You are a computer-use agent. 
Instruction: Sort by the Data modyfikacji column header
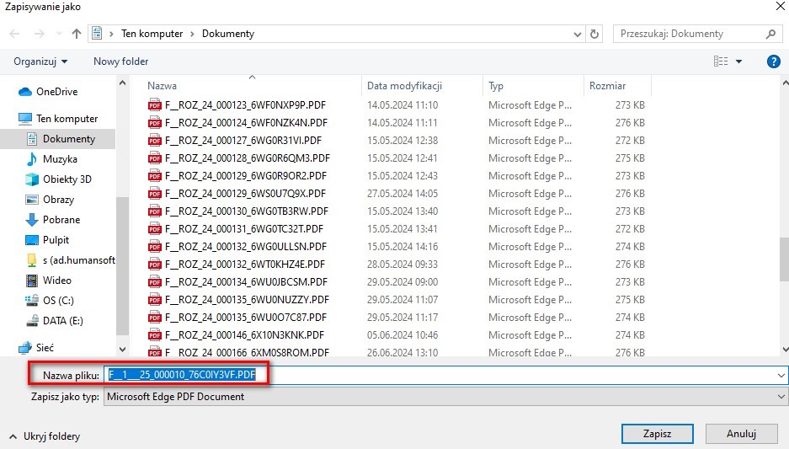click(405, 86)
